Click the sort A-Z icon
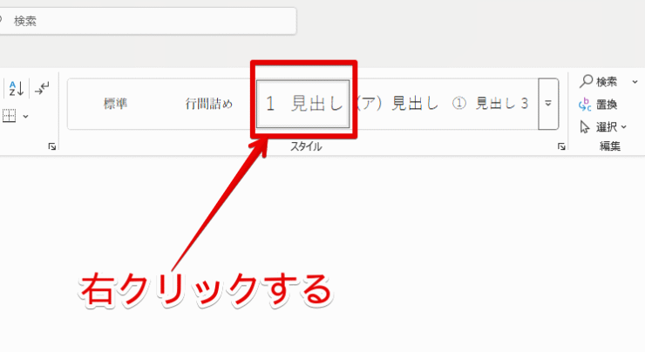Image resolution: width=645 pixels, height=352 pixels. click(x=16, y=88)
